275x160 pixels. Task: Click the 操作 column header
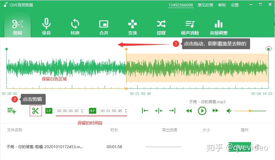click(245, 130)
